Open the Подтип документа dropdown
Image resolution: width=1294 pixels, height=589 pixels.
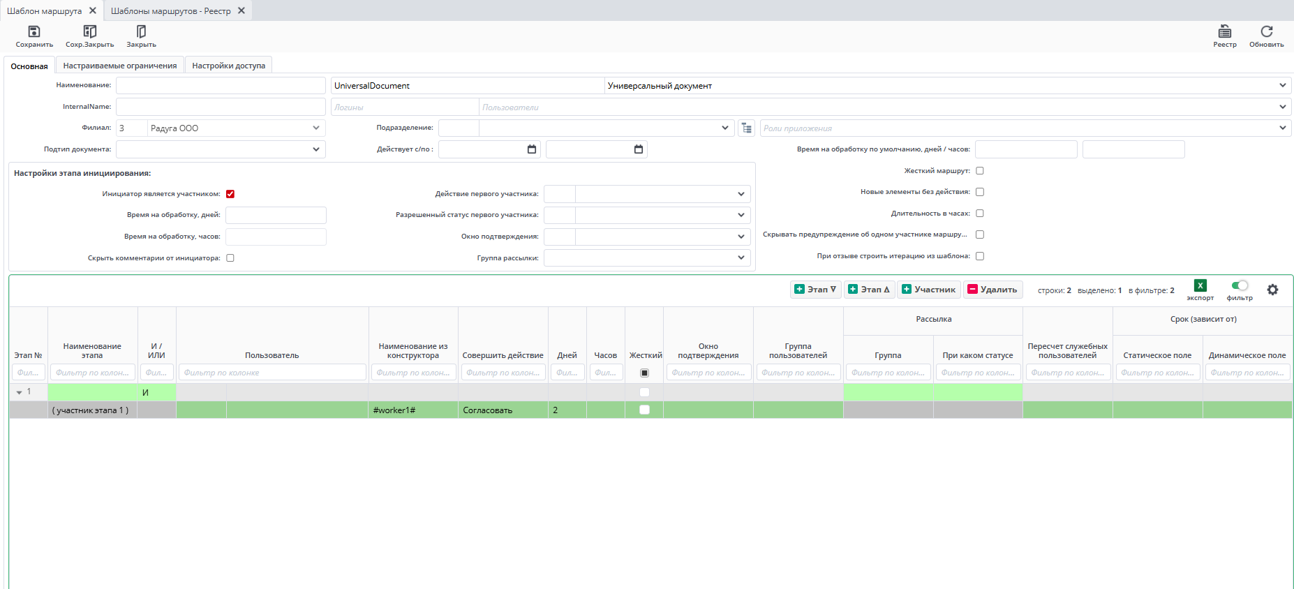click(316, 149)
